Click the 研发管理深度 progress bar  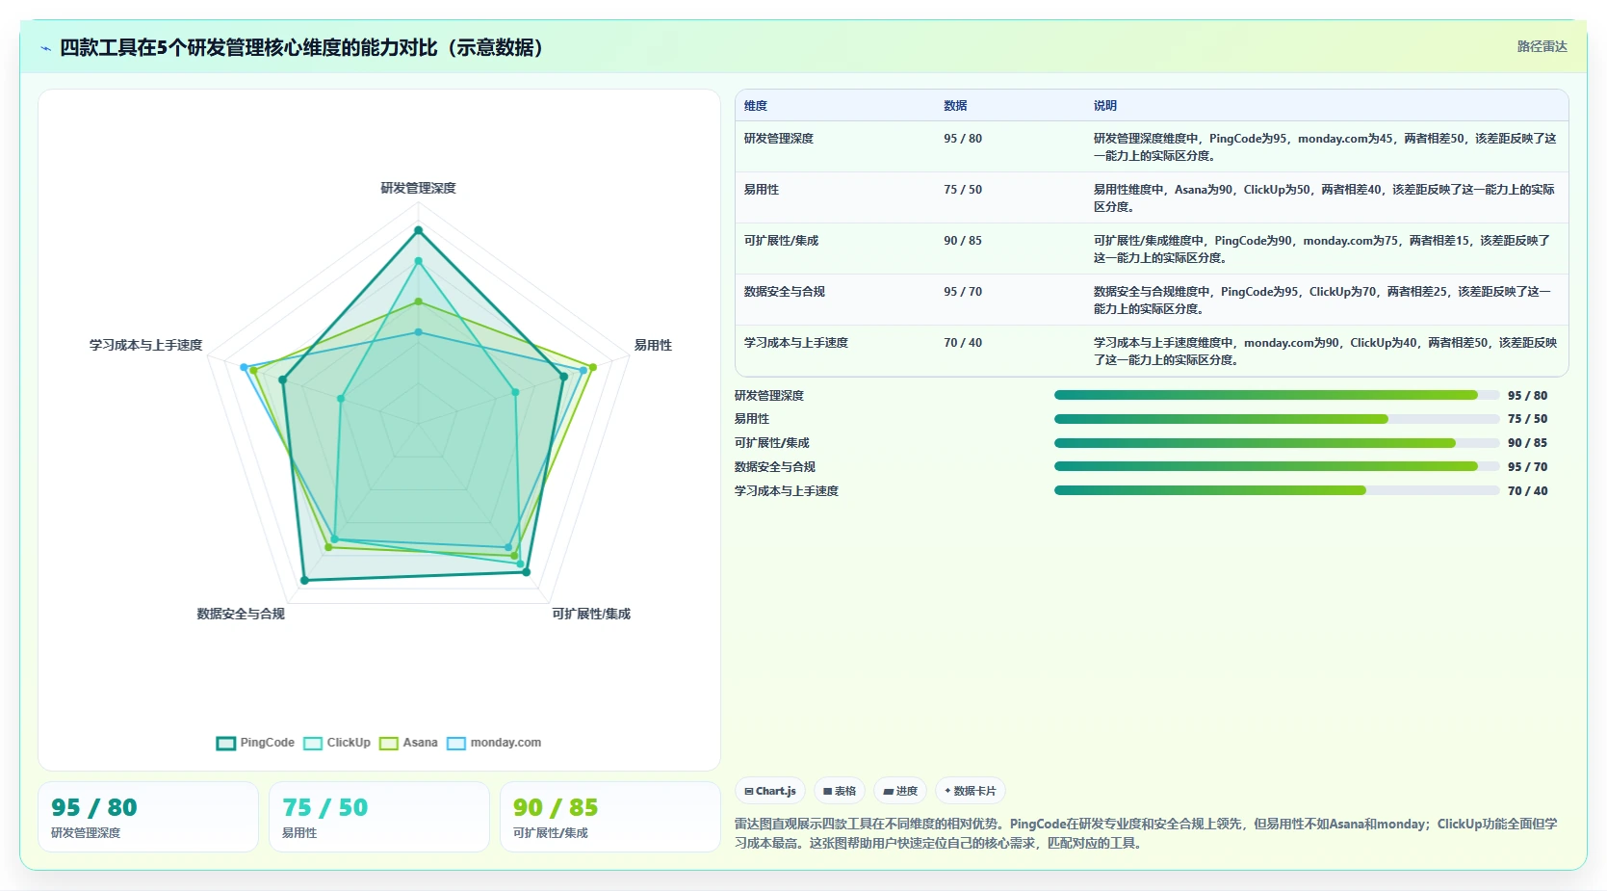coord(1277,395)
